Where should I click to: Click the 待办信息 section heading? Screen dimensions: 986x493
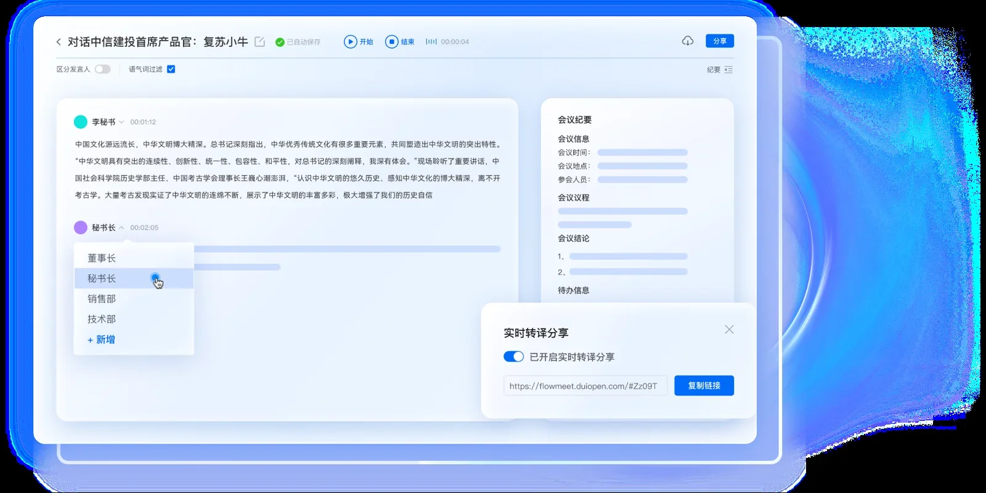point(574,290)
